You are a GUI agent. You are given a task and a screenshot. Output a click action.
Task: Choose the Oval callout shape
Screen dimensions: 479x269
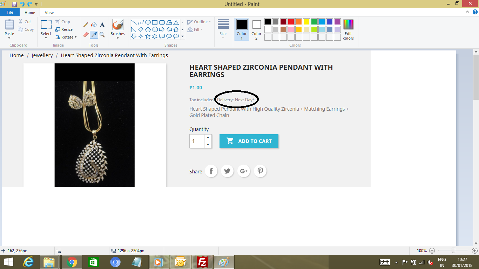click(169, 36)
